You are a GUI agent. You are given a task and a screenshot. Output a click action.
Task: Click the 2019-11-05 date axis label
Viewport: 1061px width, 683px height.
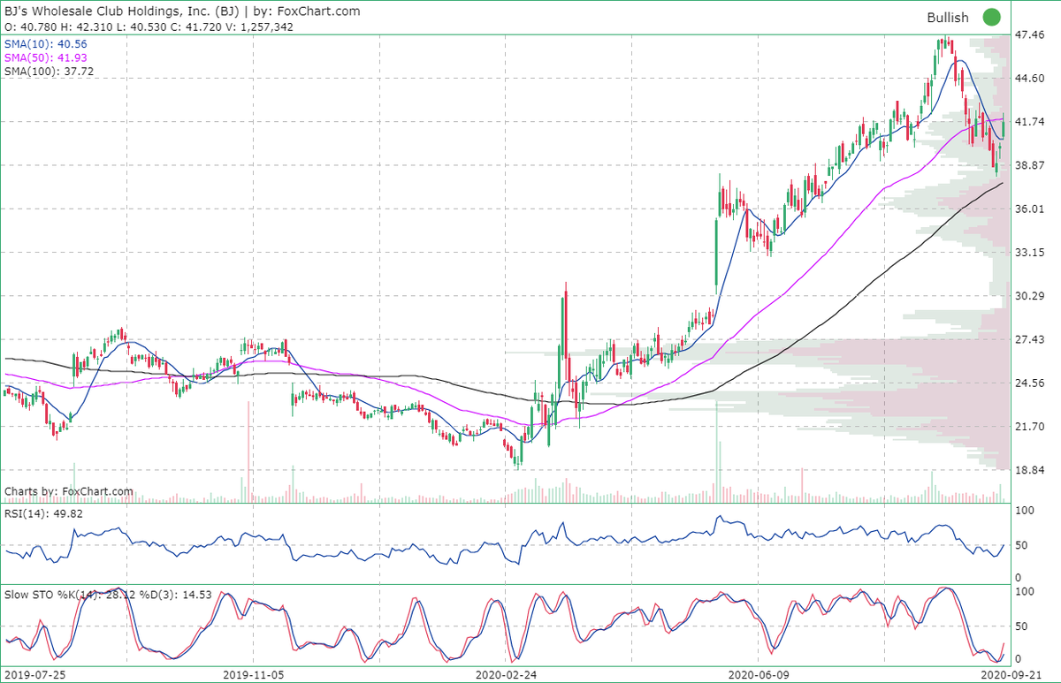[x=252, y=673]
